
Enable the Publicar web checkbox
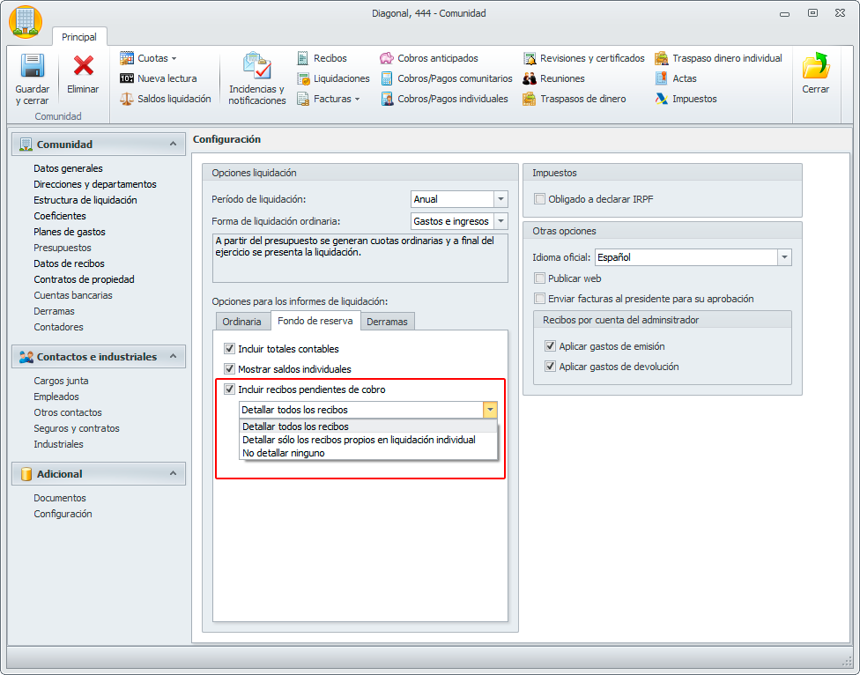point(539,278)
